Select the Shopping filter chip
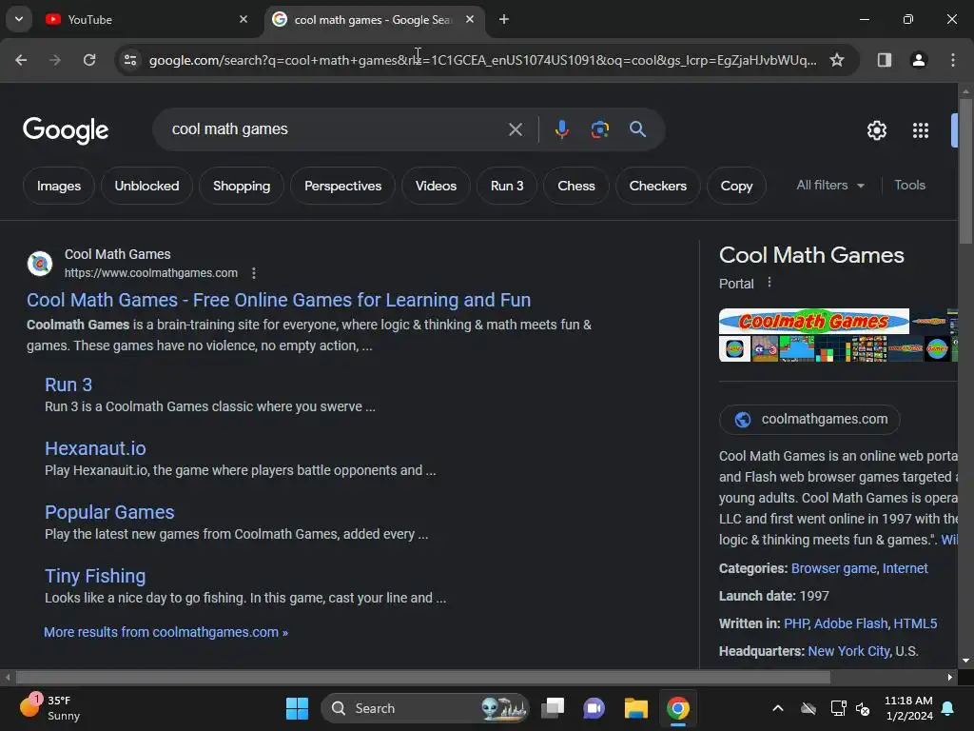Screen dimensions: 974x731 point(242,186)
